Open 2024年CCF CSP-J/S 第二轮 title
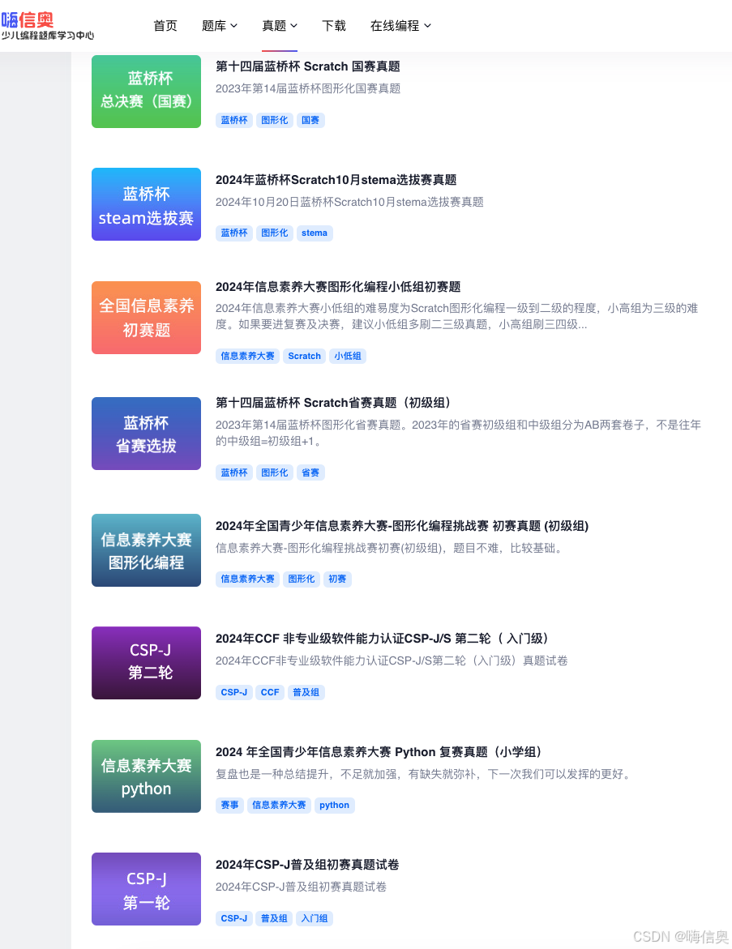The height and width of the screenshot is (949, 732). [384, 639]
